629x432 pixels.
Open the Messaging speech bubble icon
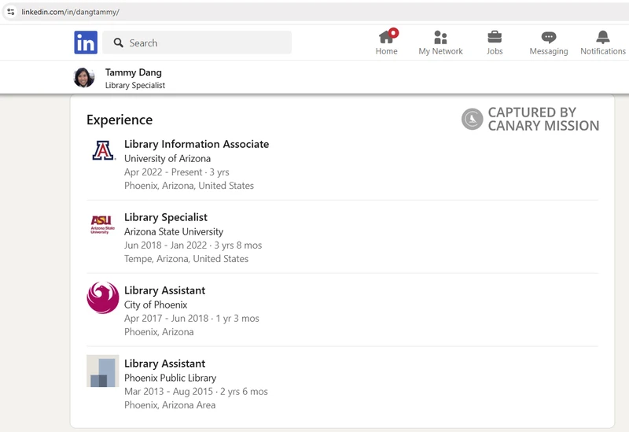click(x=548, y=37)
